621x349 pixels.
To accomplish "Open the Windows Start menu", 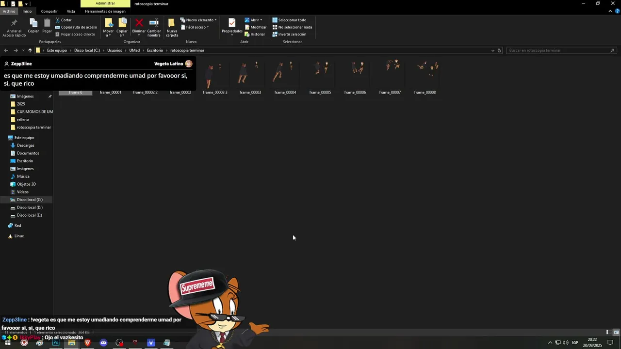I will [8, 343].
